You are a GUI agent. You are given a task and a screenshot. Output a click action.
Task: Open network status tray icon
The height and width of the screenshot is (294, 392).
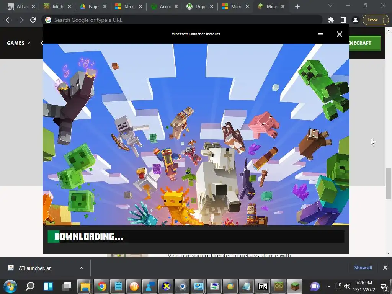point(338,286)
